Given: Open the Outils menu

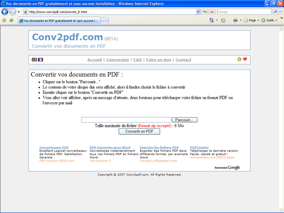Looking at the screenshot, I should (x=269, y=20).
